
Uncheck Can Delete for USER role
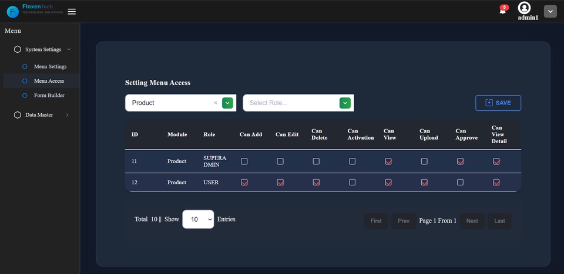pos(316,182)
